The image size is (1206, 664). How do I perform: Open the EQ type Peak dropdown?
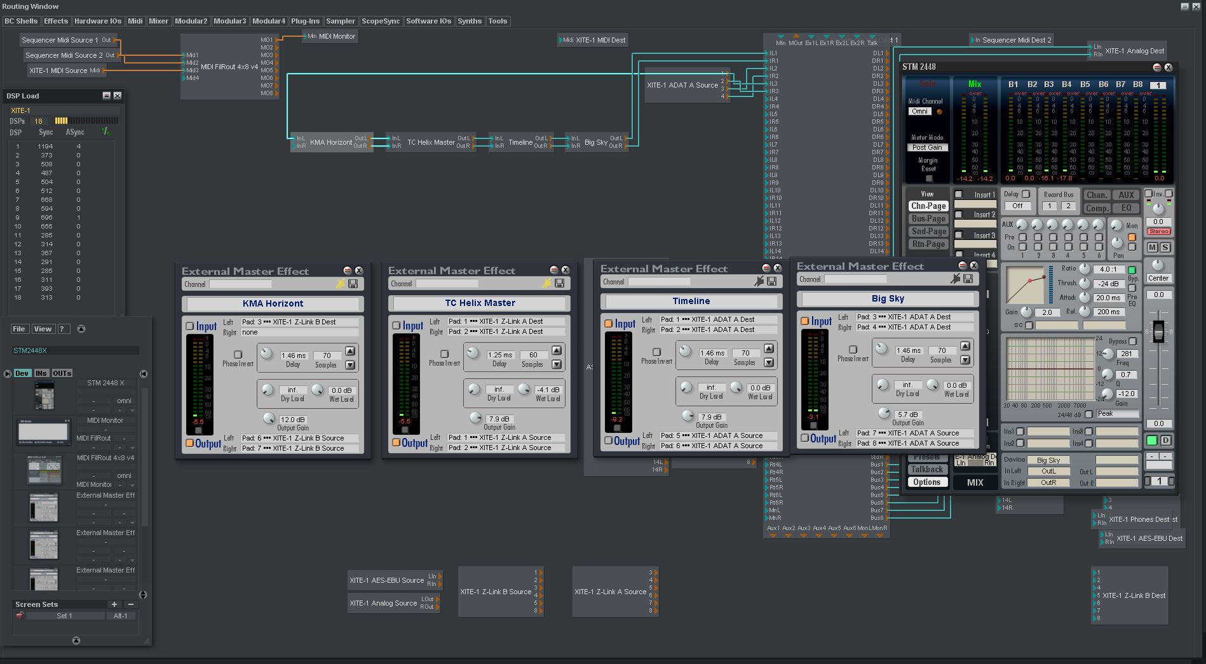[x=1116, y=414]
